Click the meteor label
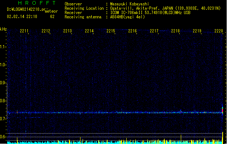227x144 pixels. point(51,11)
